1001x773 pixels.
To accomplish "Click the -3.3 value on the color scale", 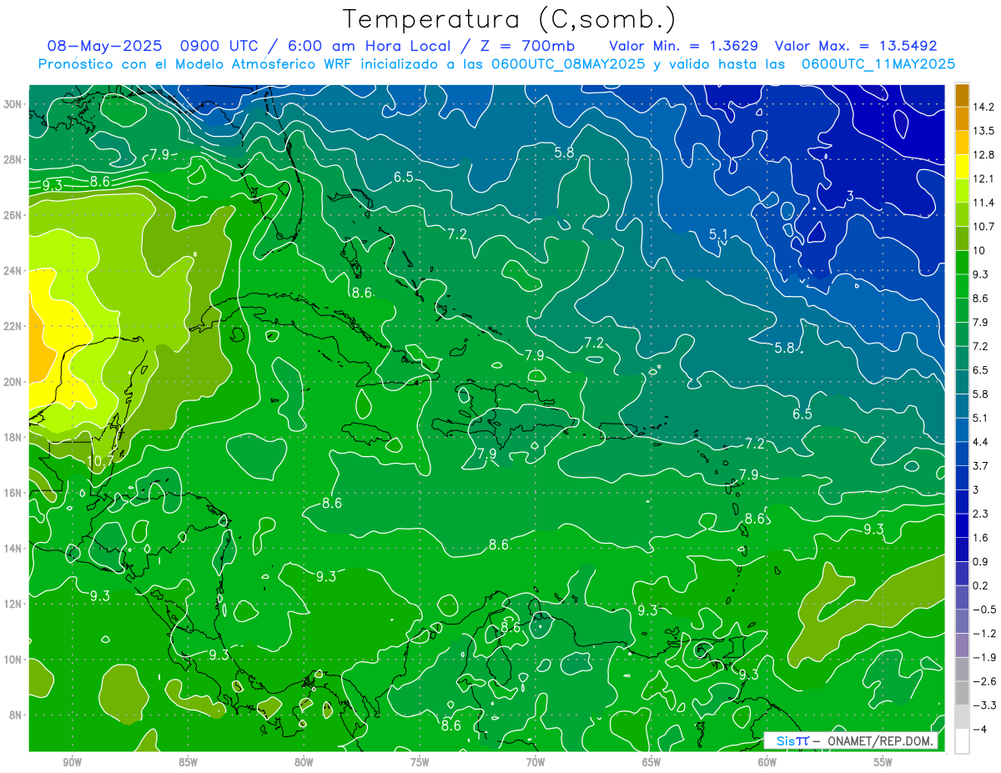I will tap(985, 705).
